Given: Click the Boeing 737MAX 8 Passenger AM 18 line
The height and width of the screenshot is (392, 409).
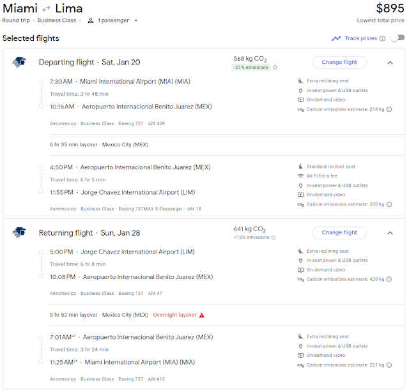Looking at the screenshot, I should click(125, 209).
